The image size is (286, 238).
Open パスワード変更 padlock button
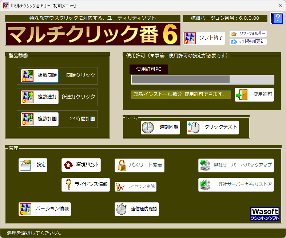tap(139, 165)
